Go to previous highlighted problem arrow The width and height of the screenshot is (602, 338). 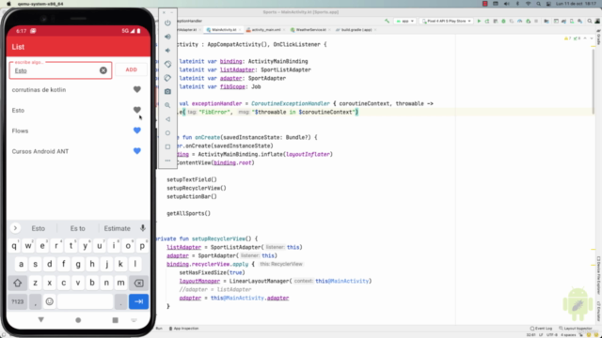[585, 38]
